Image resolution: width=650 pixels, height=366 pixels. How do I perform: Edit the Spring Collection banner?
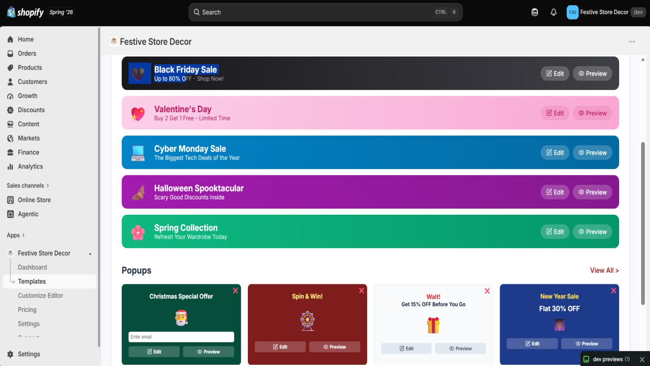tap(555, 232)
